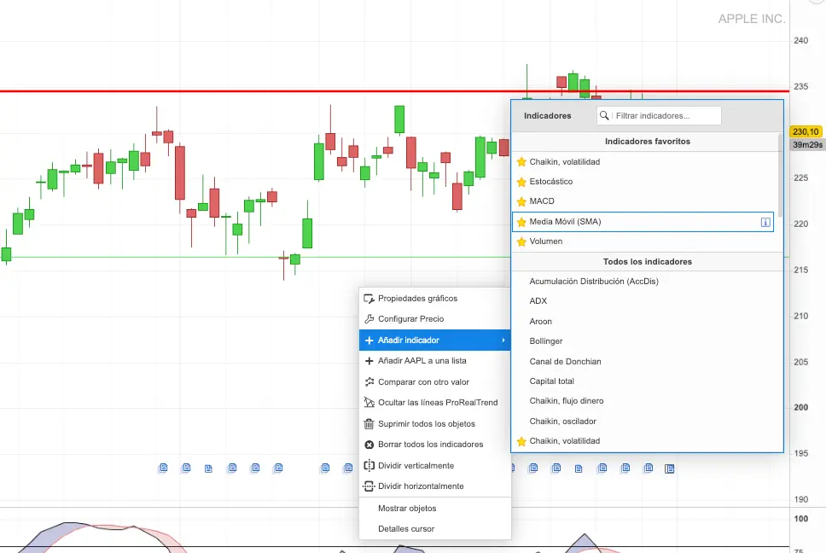Pick Canal de Donchian from all indicators

coord(565,362)
